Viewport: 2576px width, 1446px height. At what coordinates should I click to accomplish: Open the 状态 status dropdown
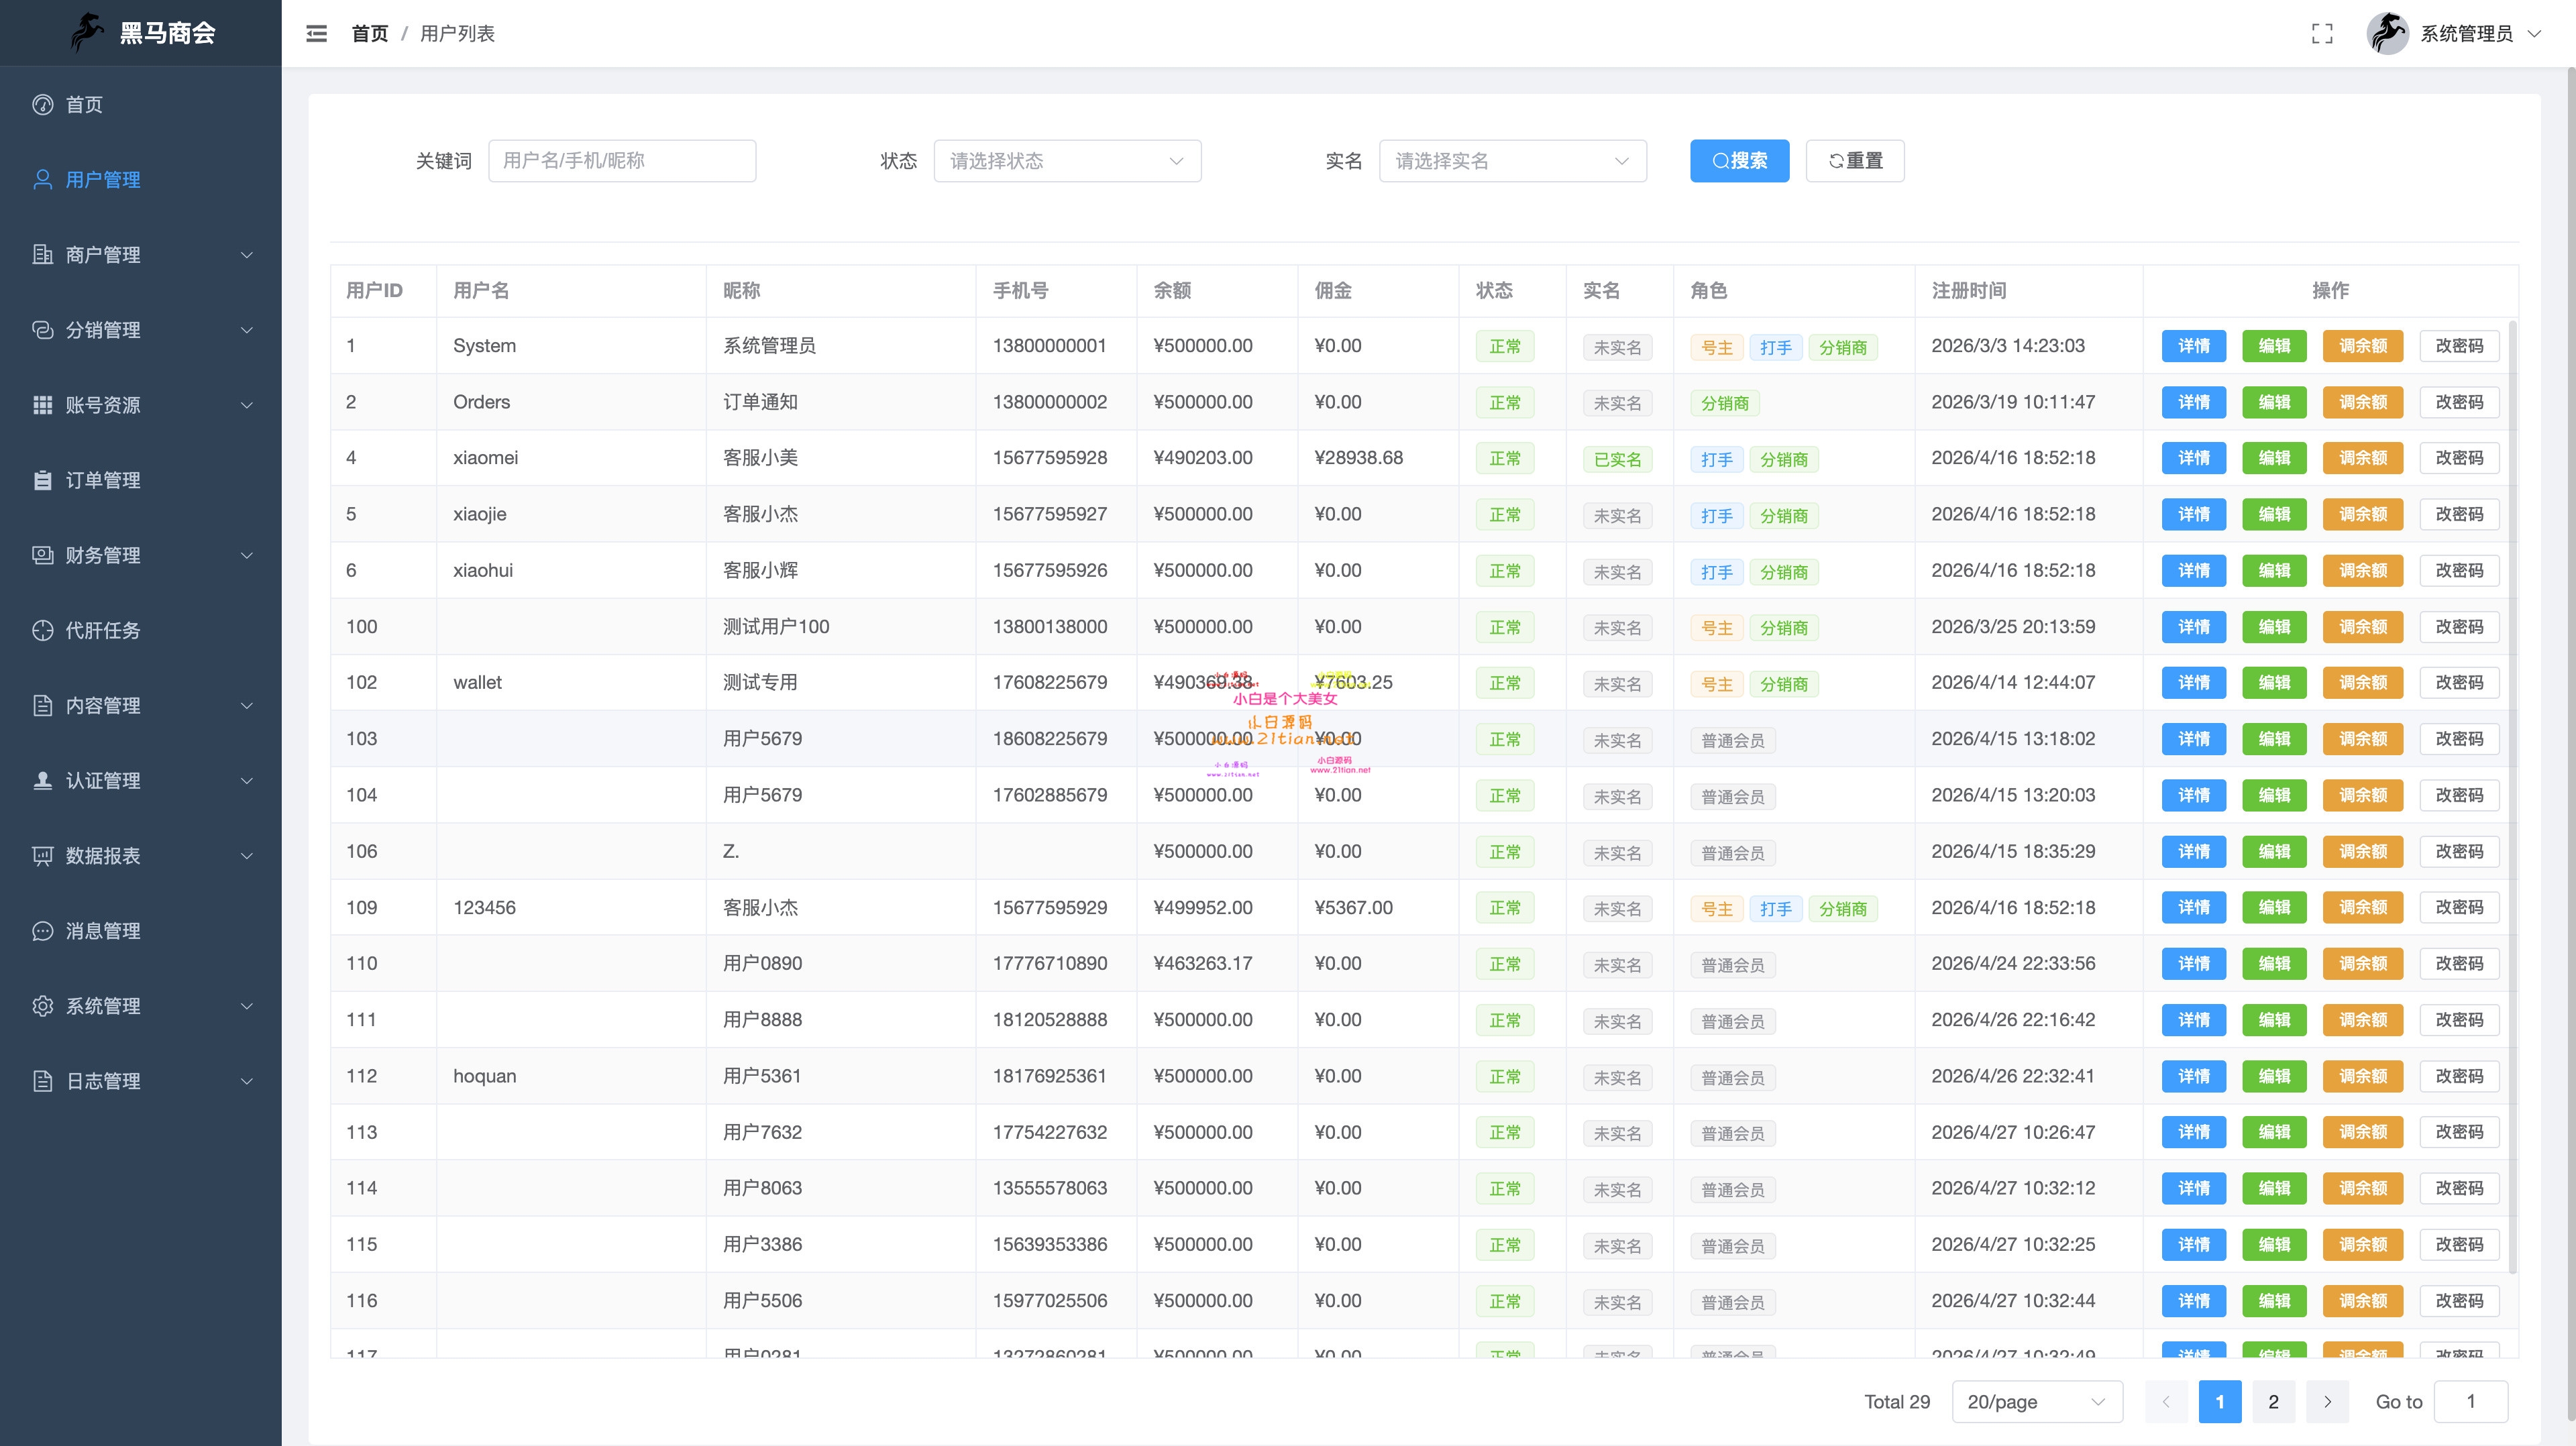(1067, 161)
